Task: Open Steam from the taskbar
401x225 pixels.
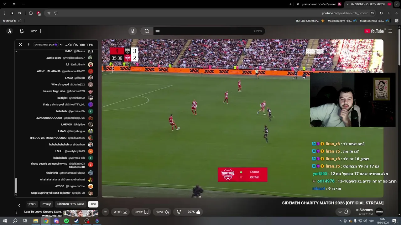Action: (x=76, y=221)
